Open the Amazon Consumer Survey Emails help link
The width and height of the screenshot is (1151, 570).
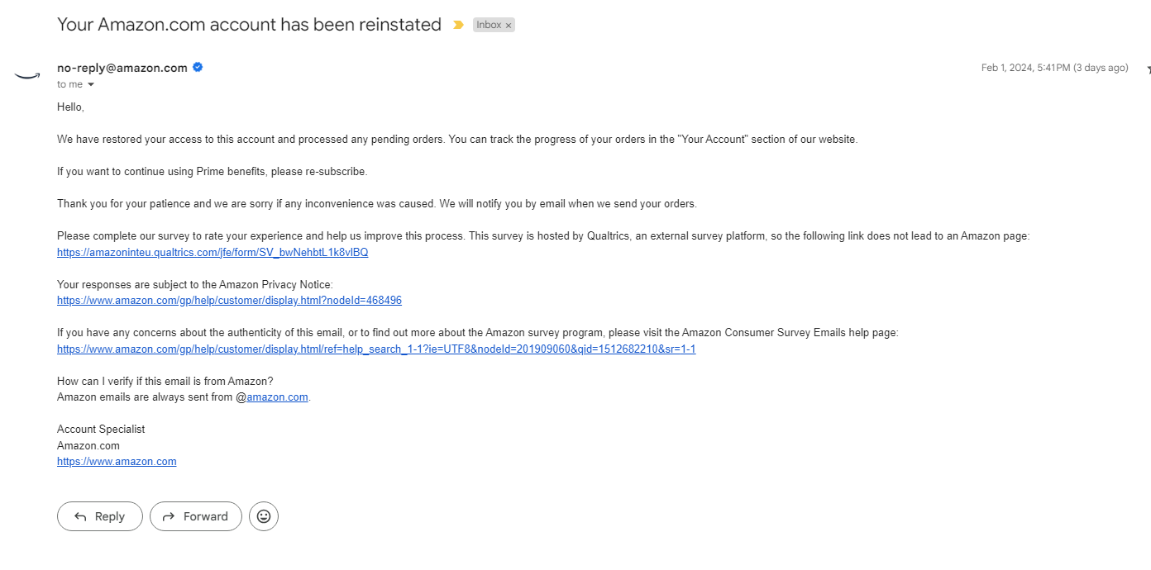(x=376, y=349)
